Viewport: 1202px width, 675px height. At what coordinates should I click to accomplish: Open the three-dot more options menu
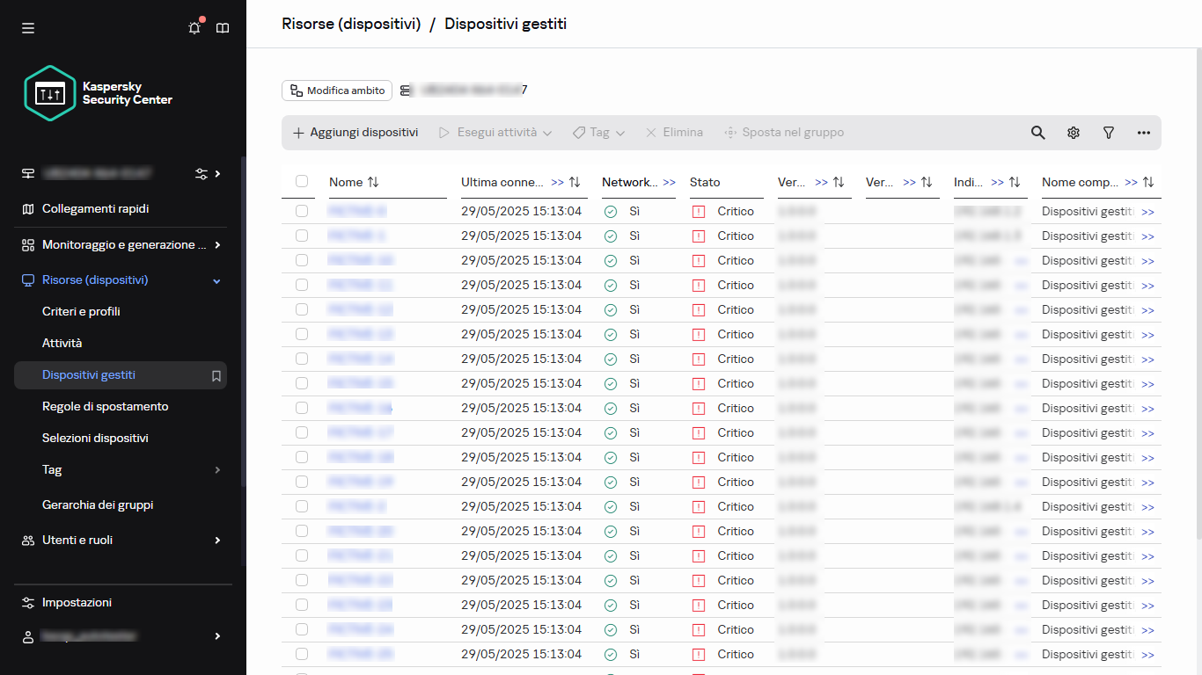coord(1144,133)
